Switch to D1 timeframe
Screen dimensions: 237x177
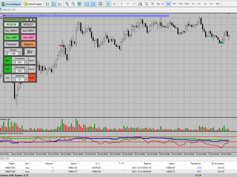(x=205, y=4)
